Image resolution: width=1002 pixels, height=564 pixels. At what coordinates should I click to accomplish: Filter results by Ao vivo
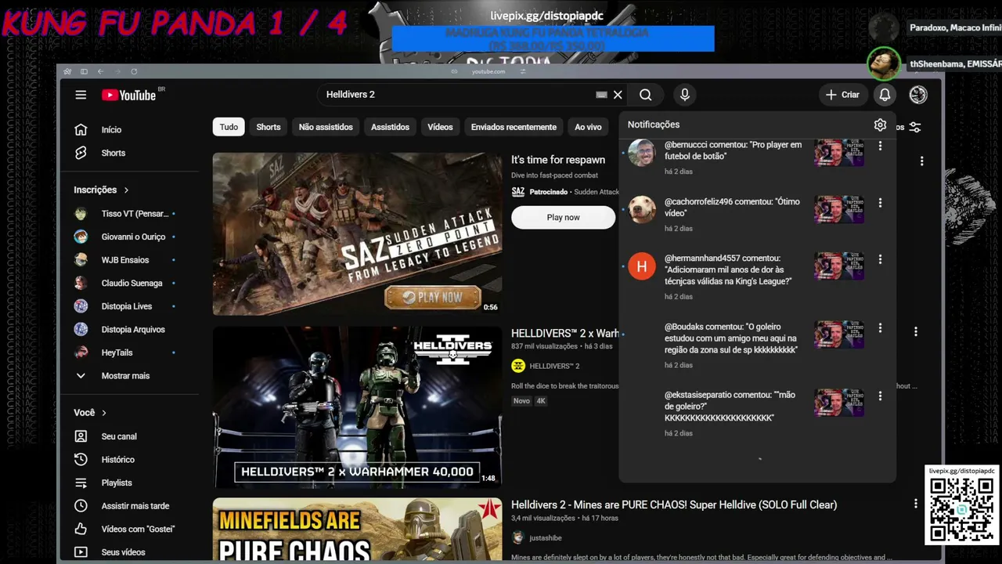[x=588, y=127]
